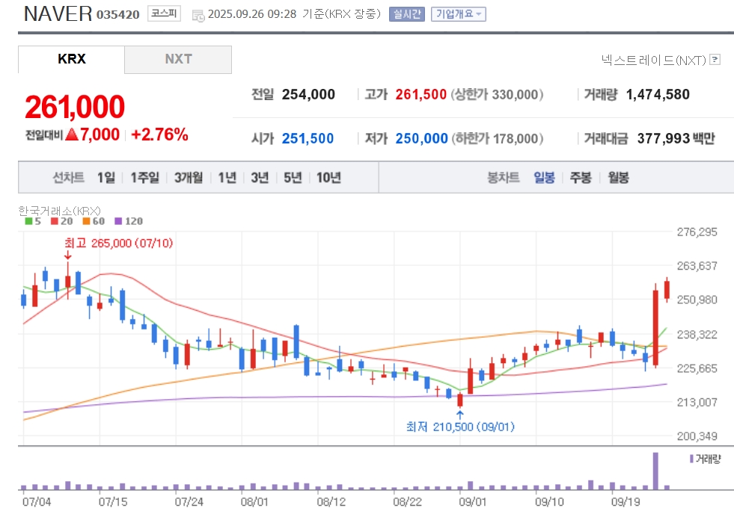The image size is (734, 520).
Task: Click the 238,322 price axis label
Action: point(697,335)
